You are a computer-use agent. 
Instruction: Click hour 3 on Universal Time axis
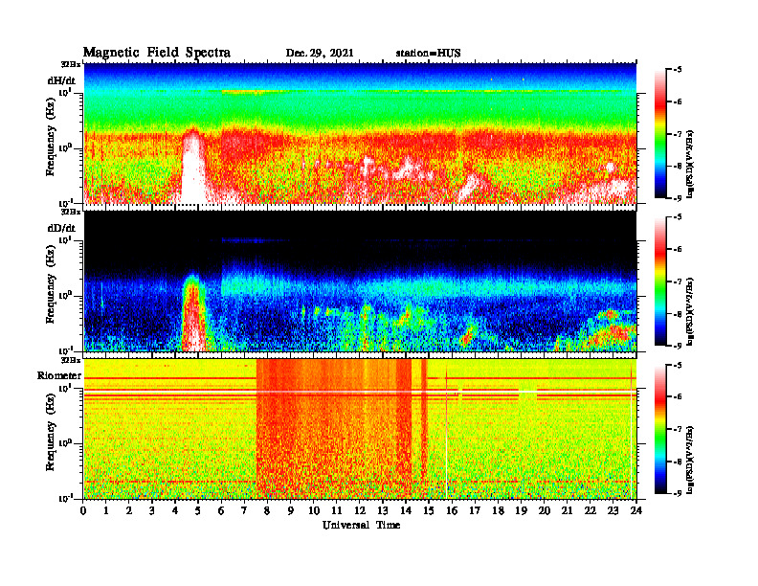(x=152, y=511)
